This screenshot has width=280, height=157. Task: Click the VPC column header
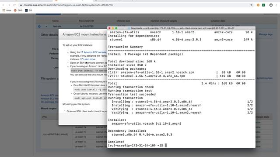pyautogui.click(x=44, y=117)
